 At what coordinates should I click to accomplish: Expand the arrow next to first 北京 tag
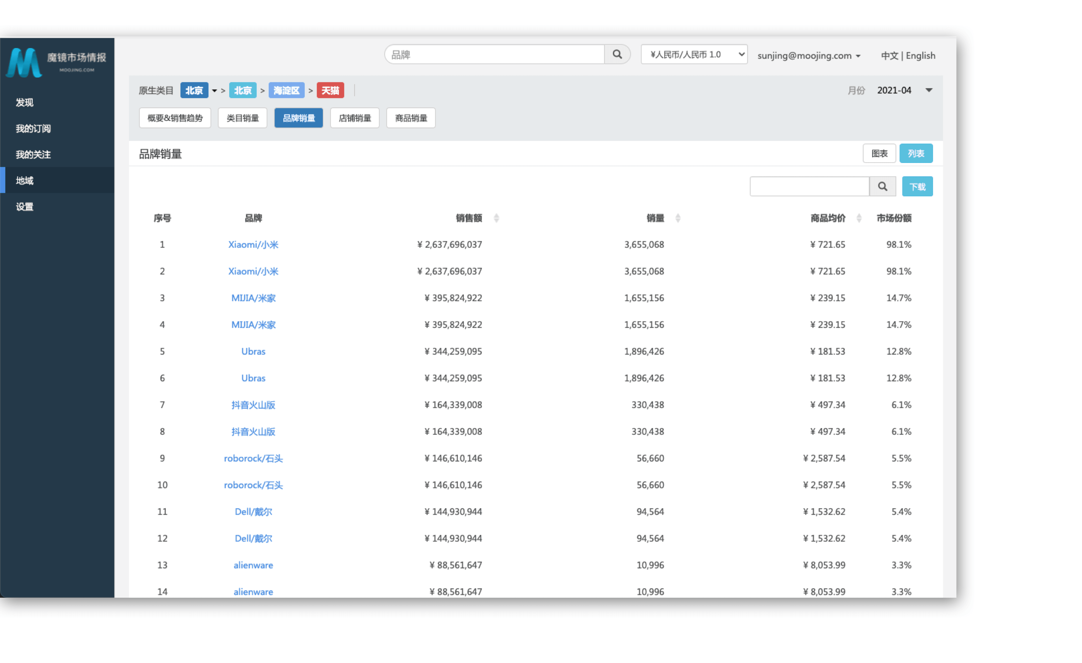pyautogui.click(x=214, y=91)
